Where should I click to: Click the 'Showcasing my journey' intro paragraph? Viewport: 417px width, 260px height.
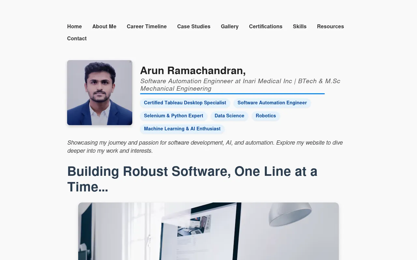pos(205,147)
